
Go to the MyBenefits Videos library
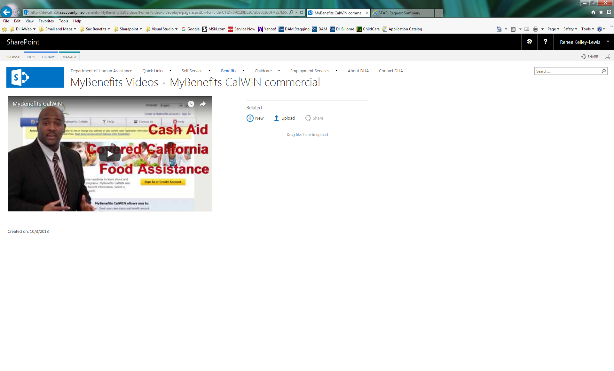114,82
